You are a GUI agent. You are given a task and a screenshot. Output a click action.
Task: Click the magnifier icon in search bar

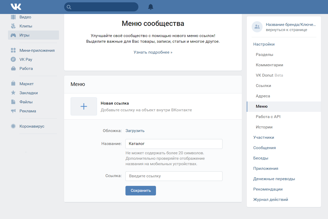69,7
